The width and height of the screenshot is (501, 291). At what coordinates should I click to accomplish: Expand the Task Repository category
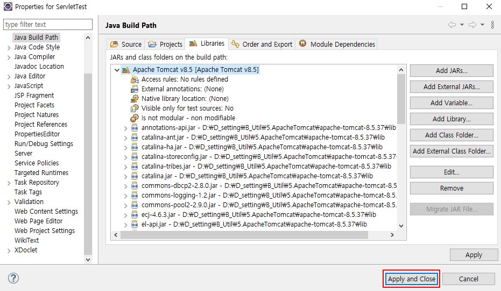click(x=9, y=183)
